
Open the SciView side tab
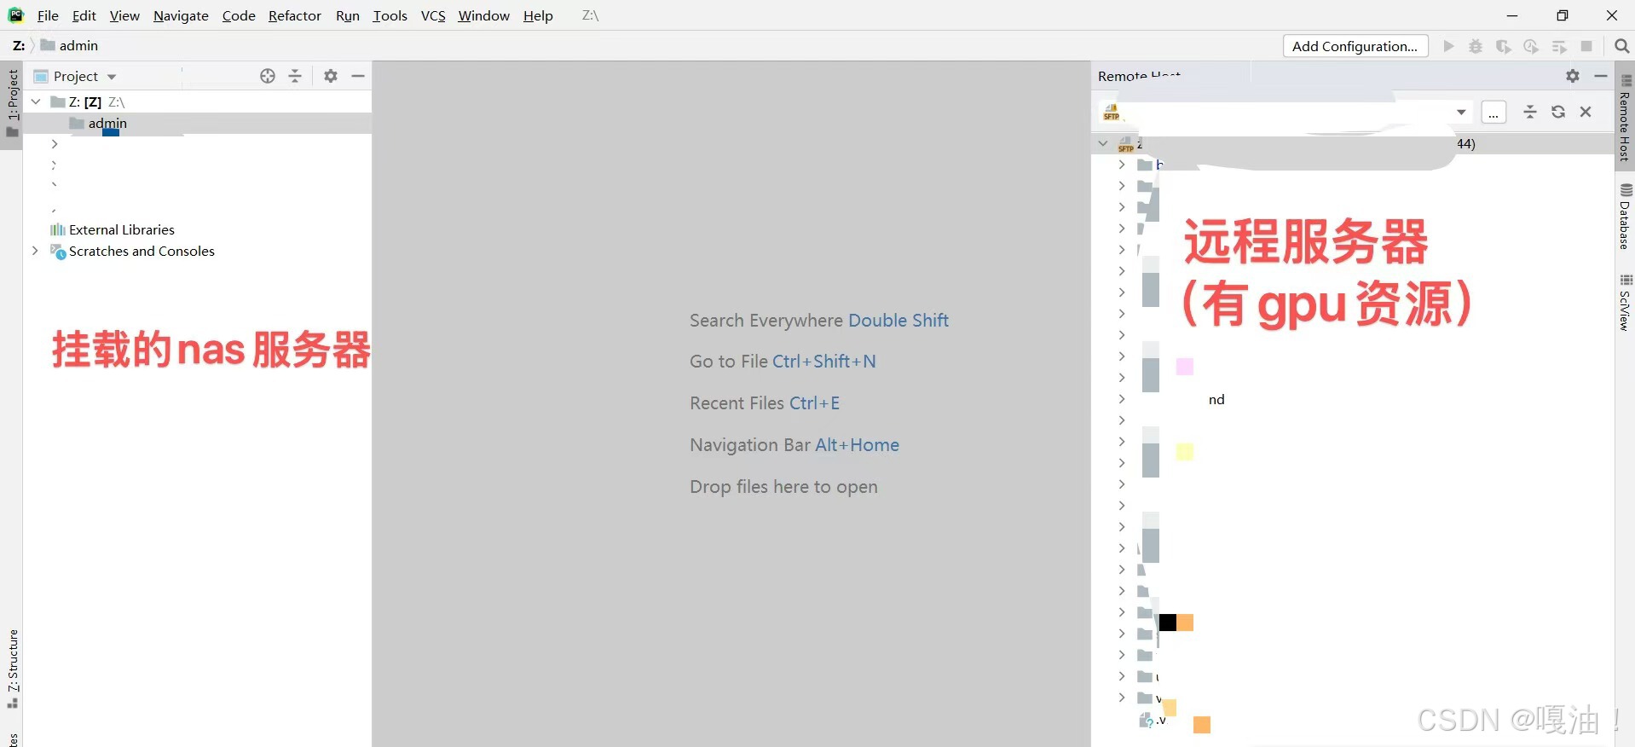coord(1625,303)
